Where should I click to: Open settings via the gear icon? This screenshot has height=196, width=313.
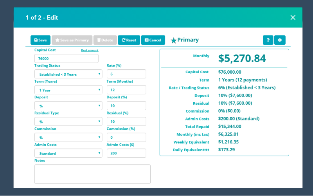point(280,40)
